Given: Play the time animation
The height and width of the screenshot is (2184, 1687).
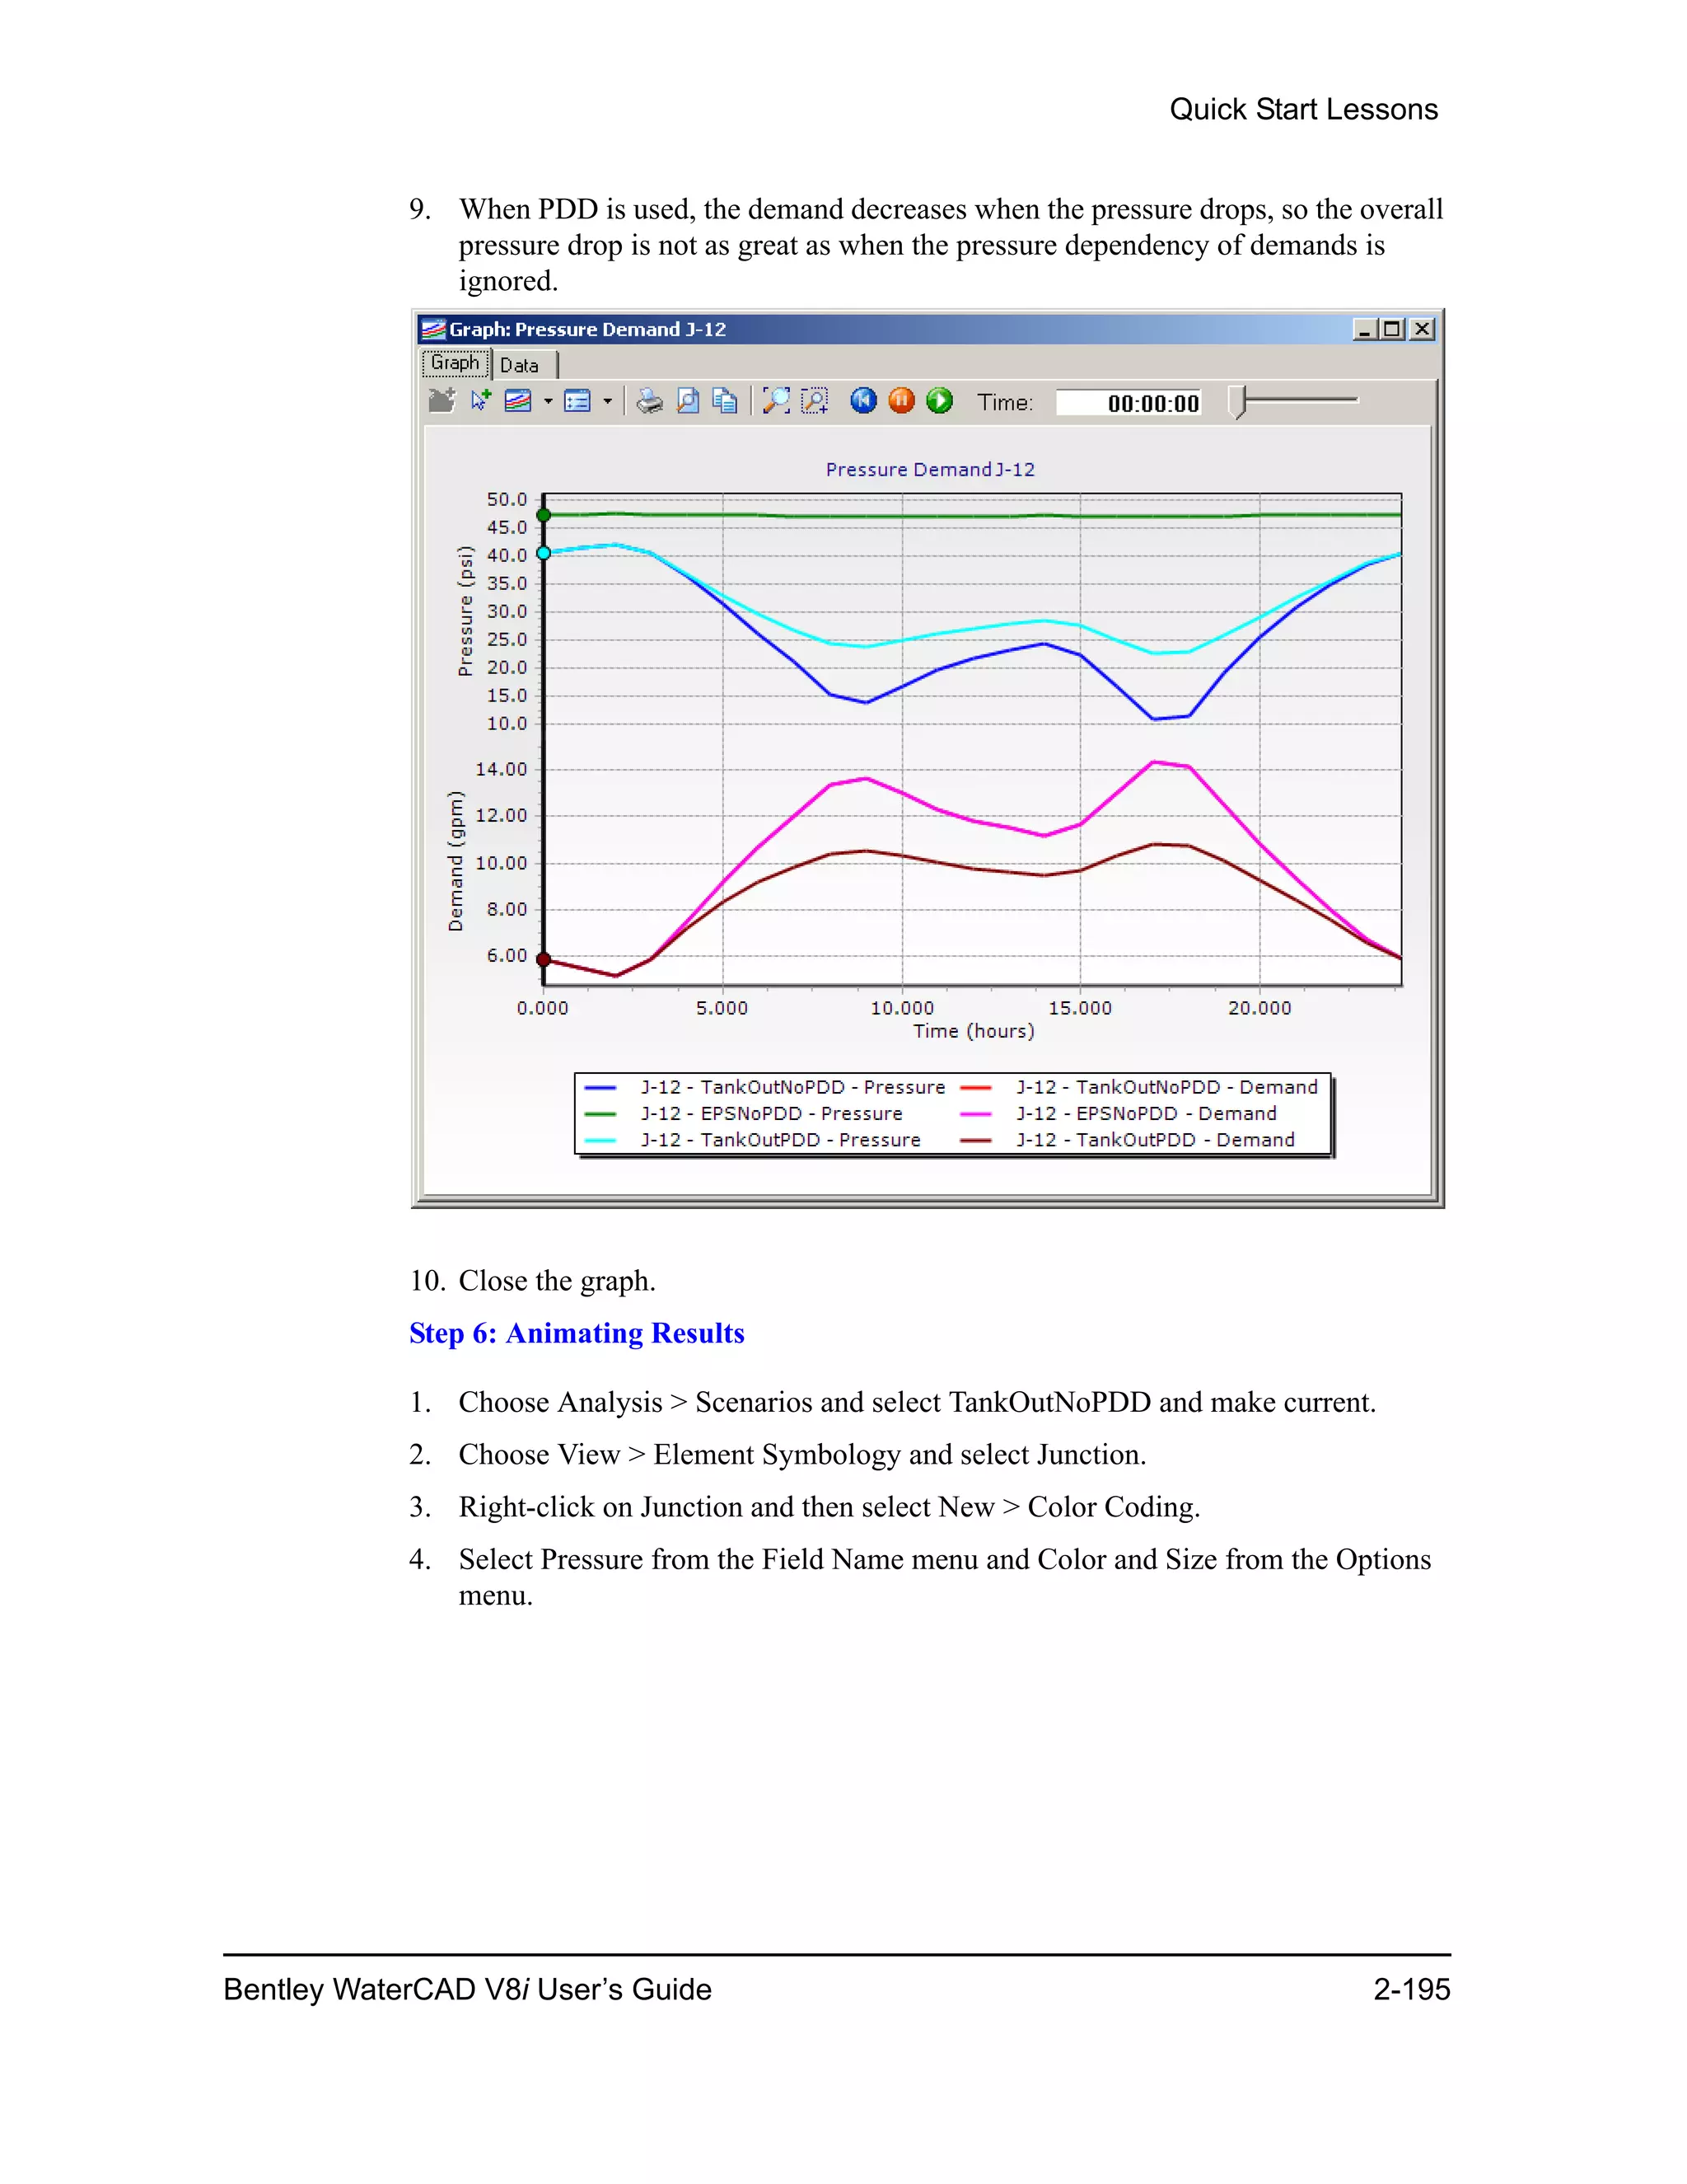Looking at the screenshot, I should point(939,401).
